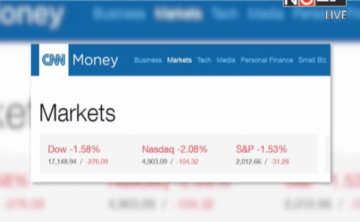The width and height of the screenshot is (360, 222).
Task: Click the Nasdaq value 4,903.09
Action: [155, 161]
